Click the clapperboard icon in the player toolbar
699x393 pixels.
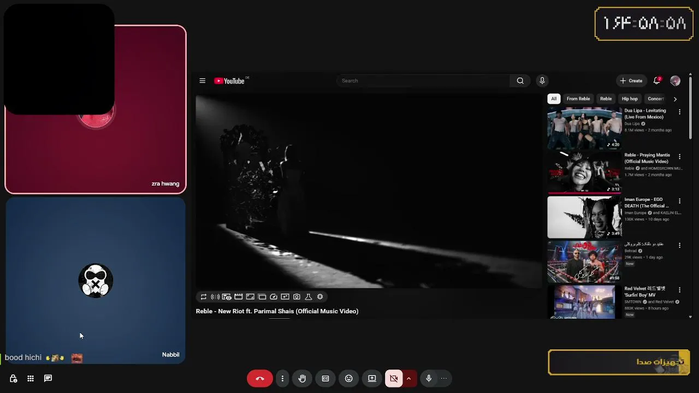point(239,297)
